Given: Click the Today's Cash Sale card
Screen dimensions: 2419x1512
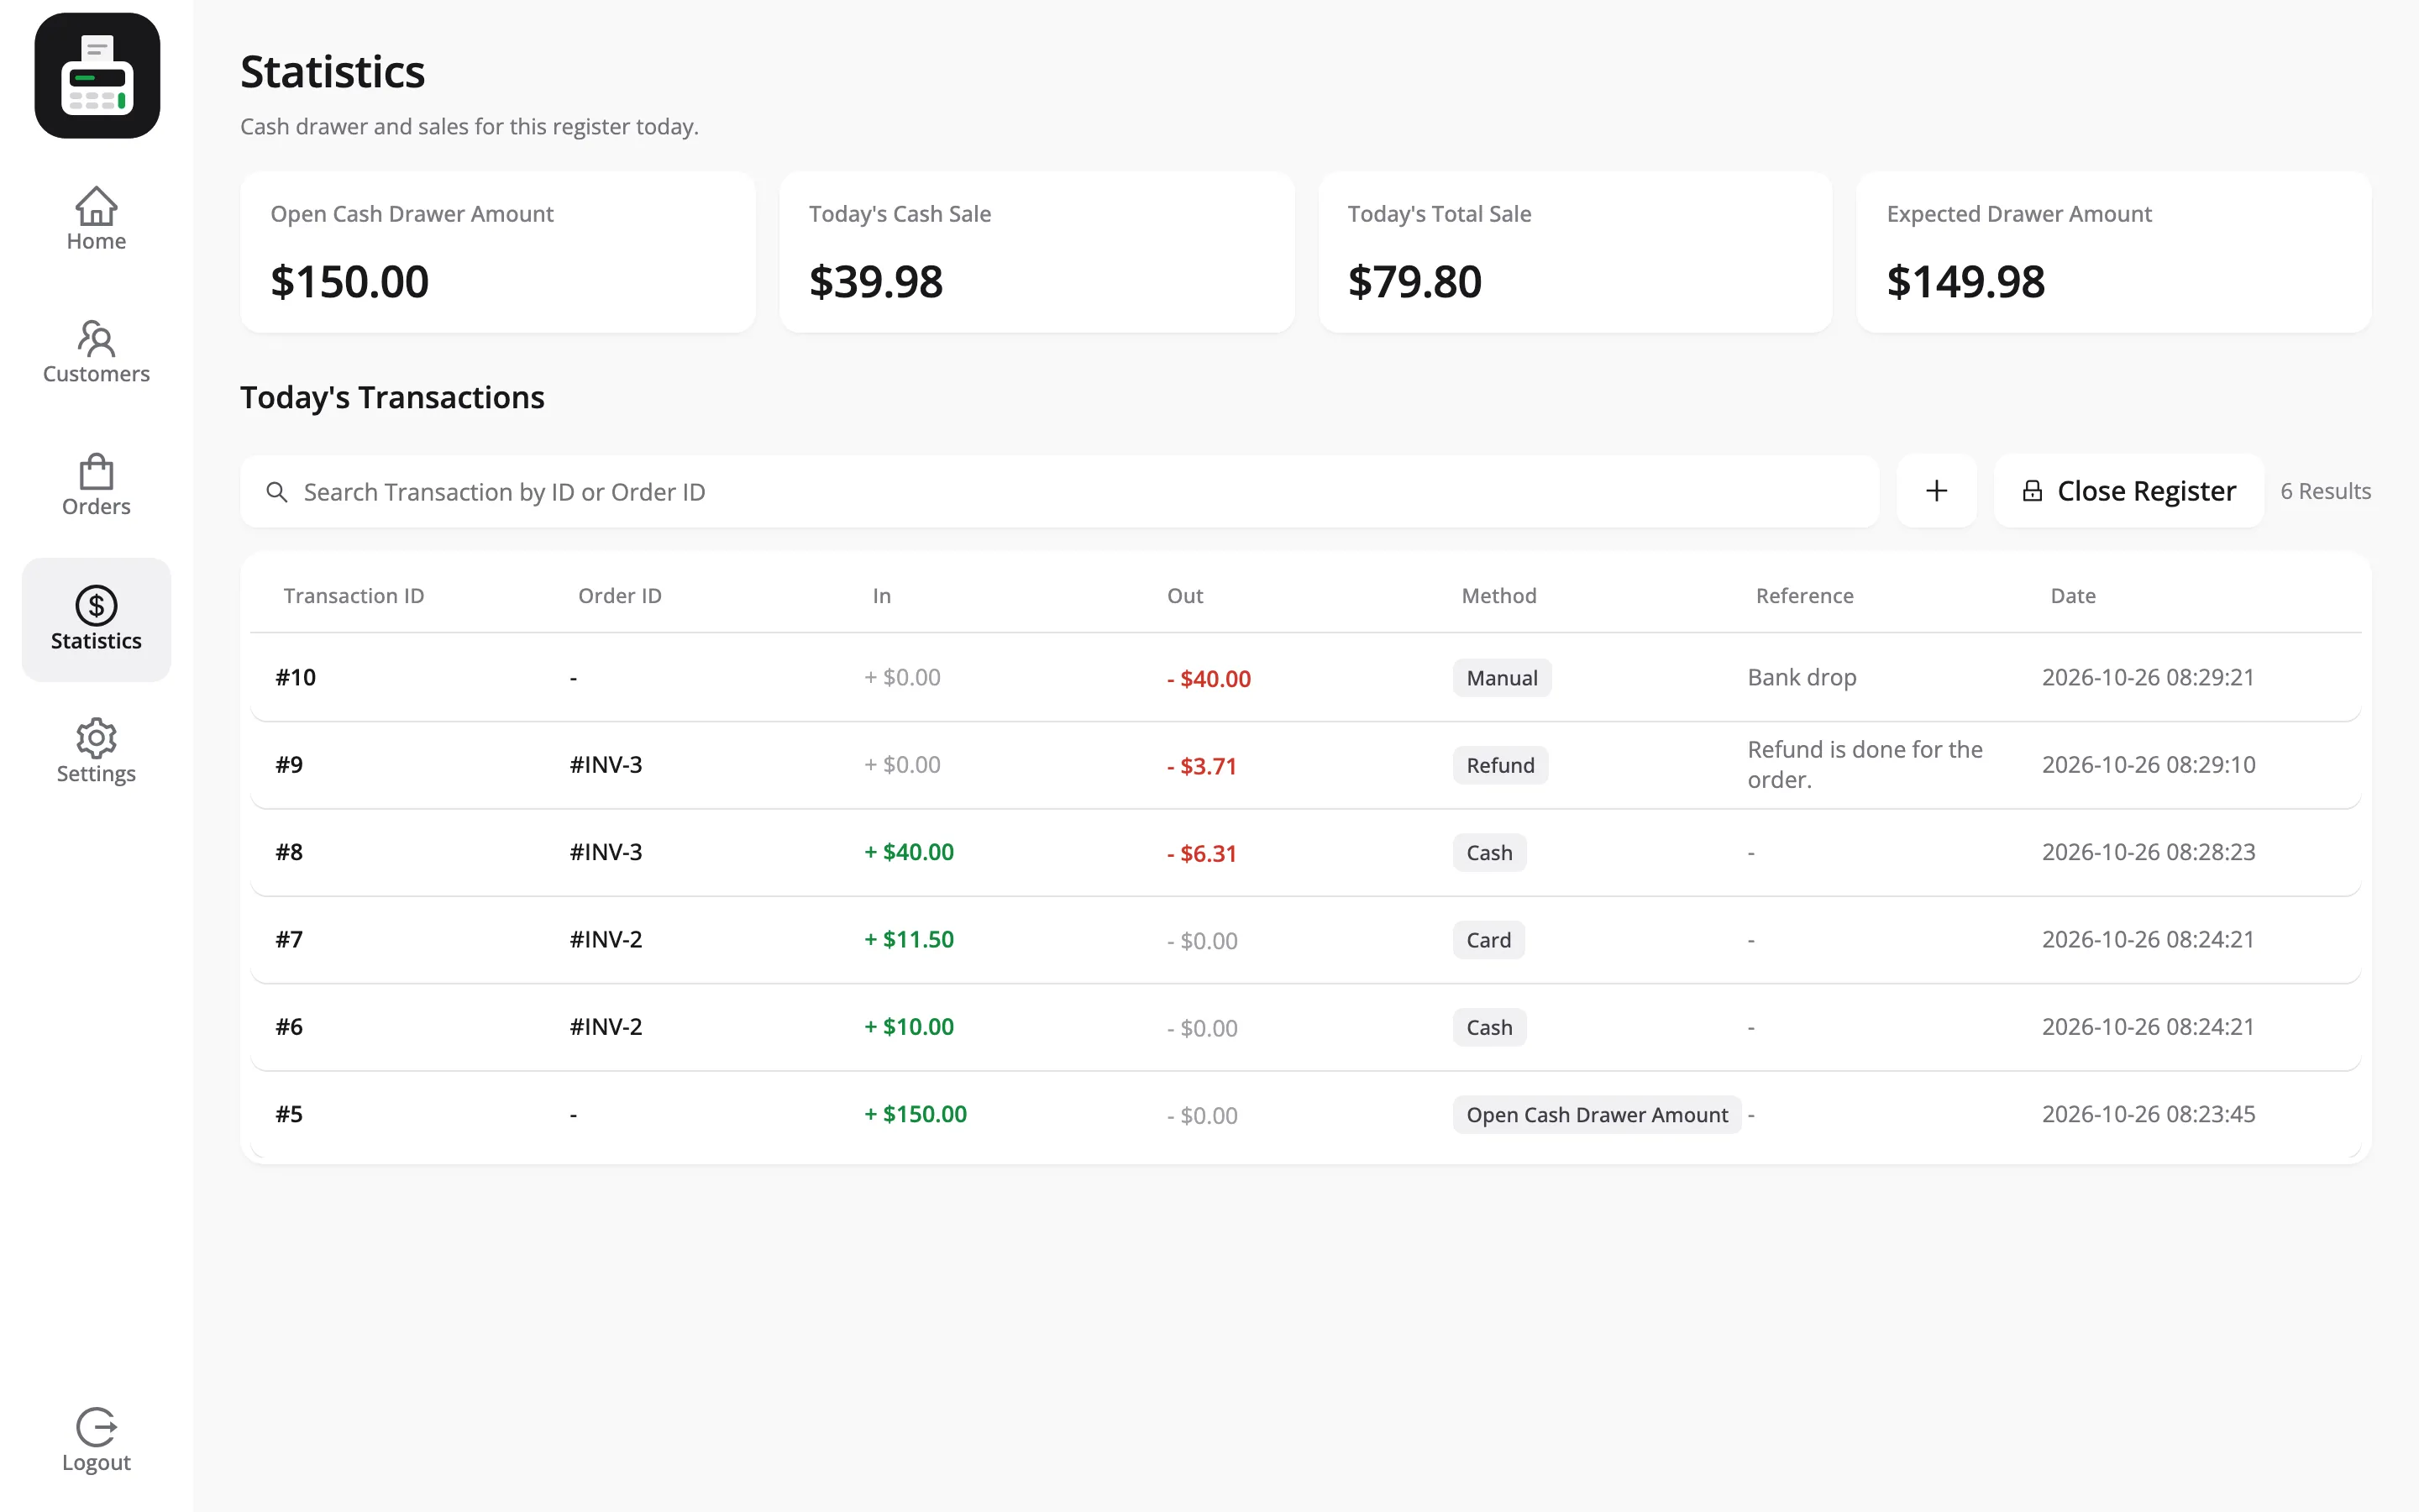Looking at the screenshot, I should (x=1036, y=252).
